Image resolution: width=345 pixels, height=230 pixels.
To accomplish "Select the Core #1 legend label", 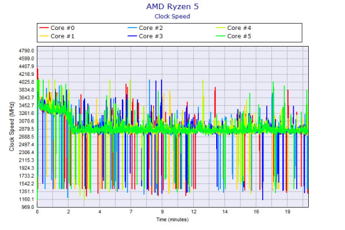I will coord(63,36).
